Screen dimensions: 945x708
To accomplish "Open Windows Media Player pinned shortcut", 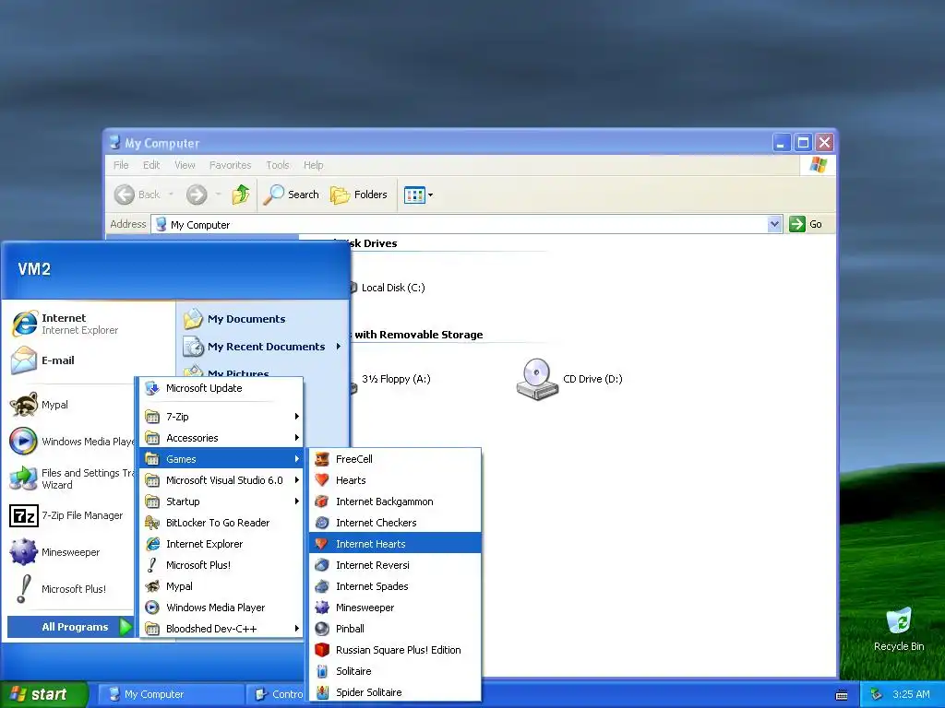I will coord(70,442).
